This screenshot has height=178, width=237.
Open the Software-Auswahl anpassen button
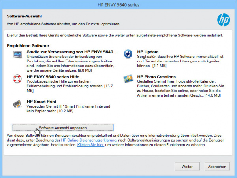click(63, 127)
